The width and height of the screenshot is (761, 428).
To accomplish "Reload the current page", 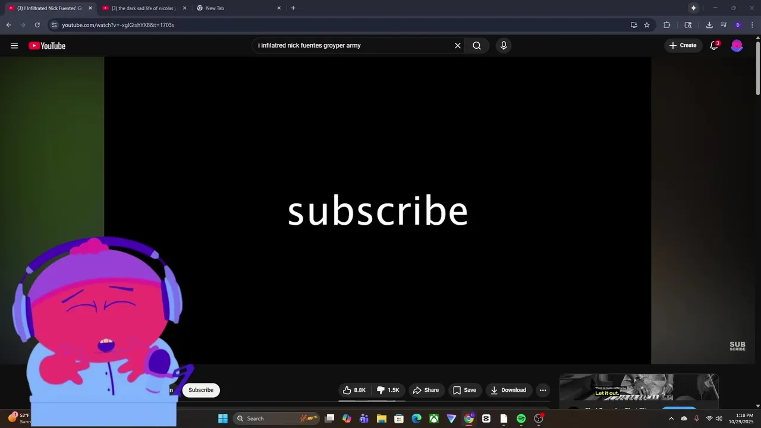I will point(37,25).
